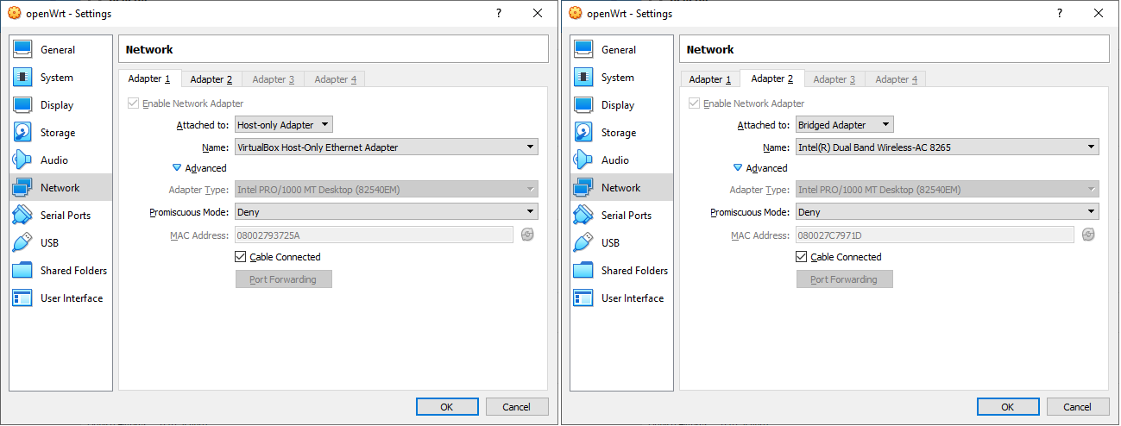Select Network icon in left window sidebar

(23, 188)
